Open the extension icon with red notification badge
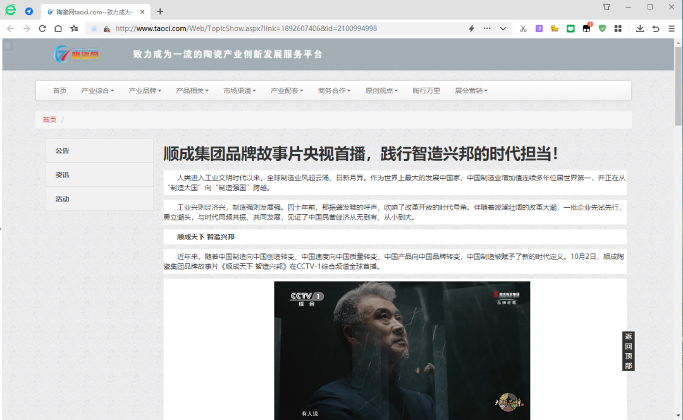 (587, 28)
